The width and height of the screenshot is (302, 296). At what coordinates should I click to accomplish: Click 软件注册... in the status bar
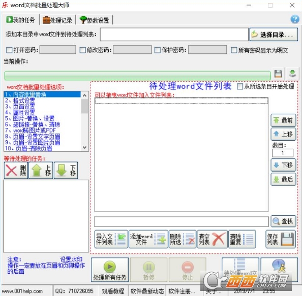[x=182, y=291]
